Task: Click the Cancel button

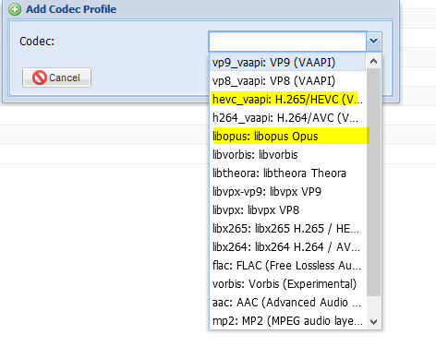Action: point(56,78)
